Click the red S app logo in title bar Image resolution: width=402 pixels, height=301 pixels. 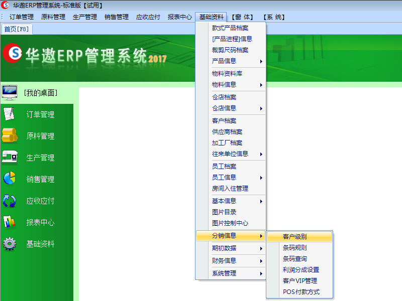click(x=5, y=5)
